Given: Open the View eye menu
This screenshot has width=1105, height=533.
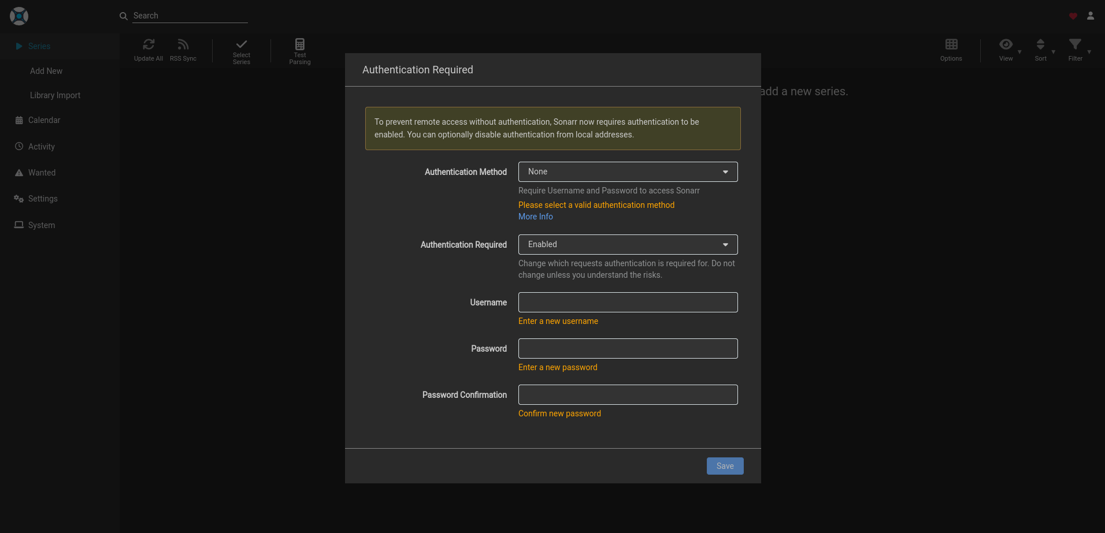Looking at the screenshot, I should (1006, 44).
